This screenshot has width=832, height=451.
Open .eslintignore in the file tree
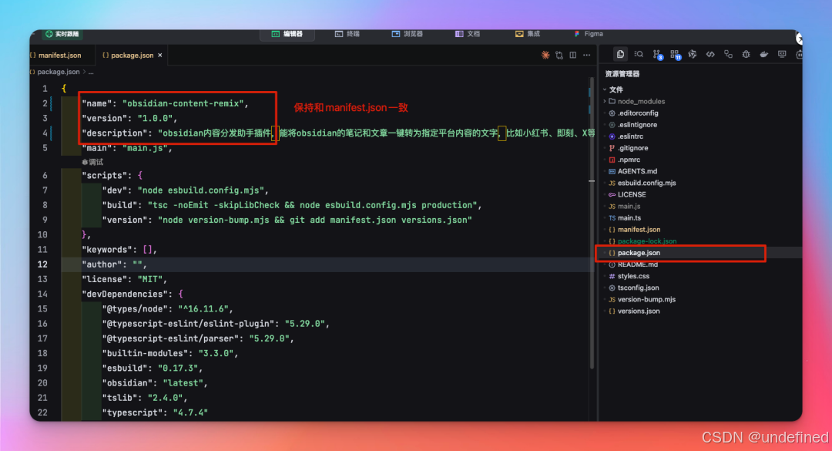tap(637, 125)
